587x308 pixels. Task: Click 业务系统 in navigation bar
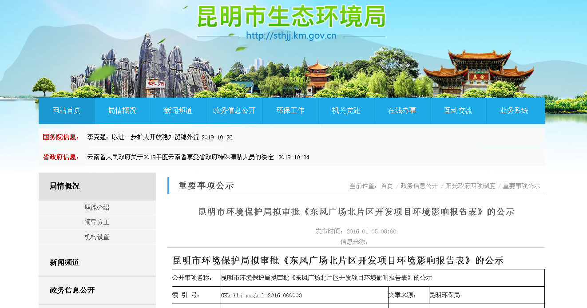pos(514,111)
